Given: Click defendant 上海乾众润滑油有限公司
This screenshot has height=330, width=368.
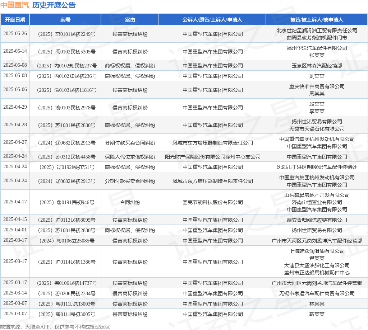Looking at the screenshot, I should click(317, 251).
